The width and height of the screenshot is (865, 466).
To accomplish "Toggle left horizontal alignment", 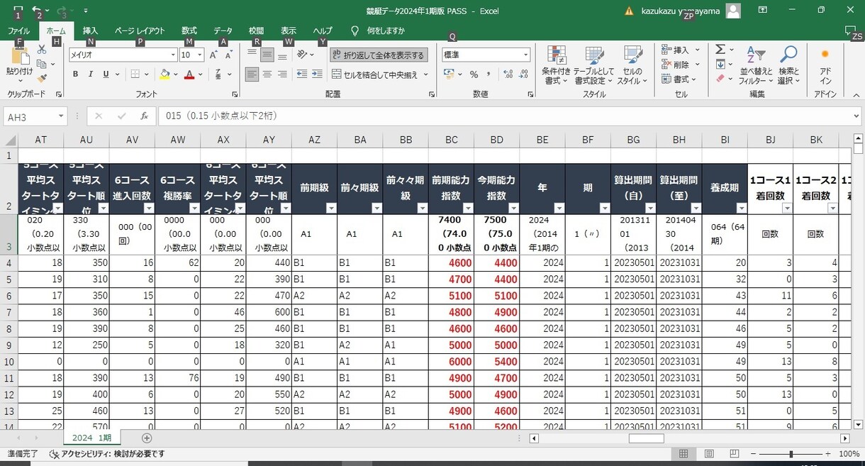I will tap(252, 74).
